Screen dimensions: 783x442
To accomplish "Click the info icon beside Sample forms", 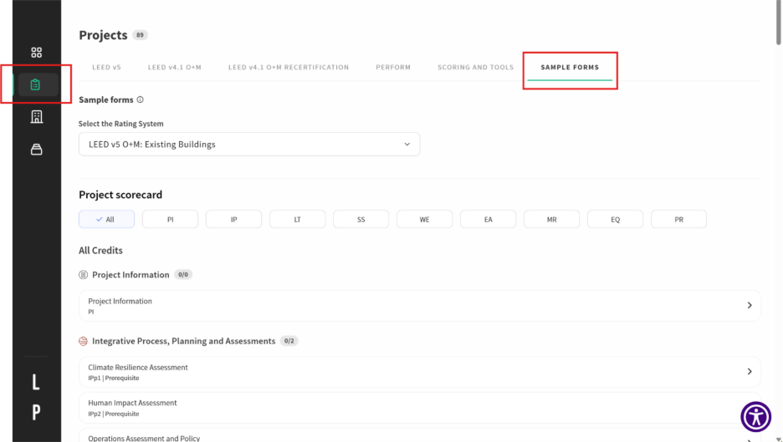I will click(x=140, y=99).
